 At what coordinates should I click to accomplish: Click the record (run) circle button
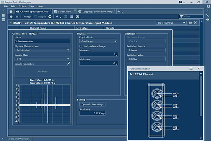click(11, 17)
